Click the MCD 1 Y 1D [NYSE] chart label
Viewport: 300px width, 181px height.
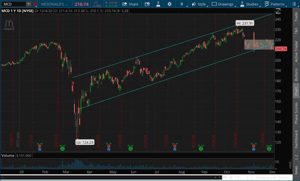(17, 11)
